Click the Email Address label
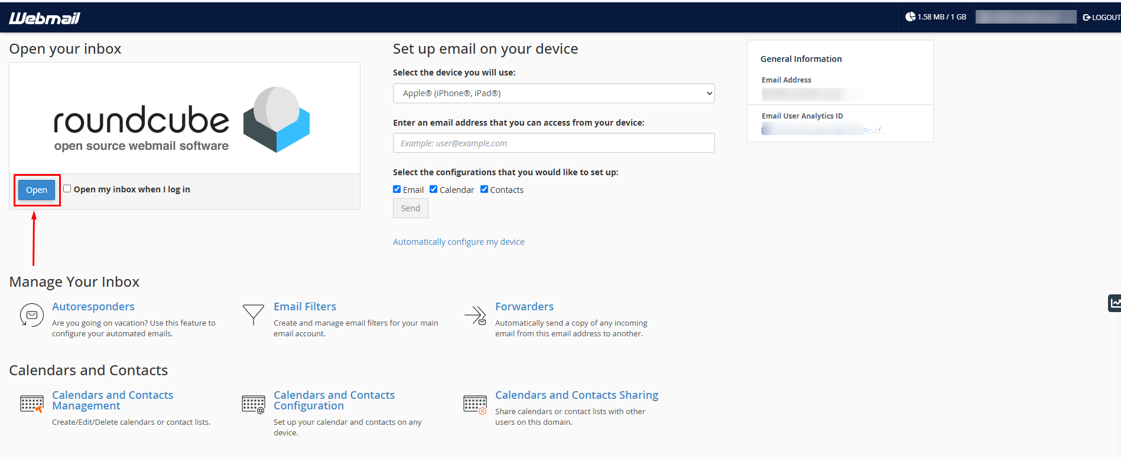Viewport: 1121px width, 459px height. (786, 80)
